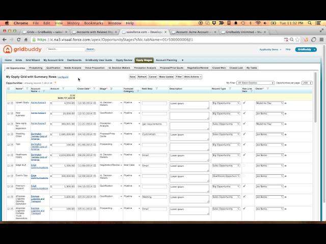Check the Premium Support row checkbox
Image resolution: width=326 pixels, height=244 pixels.
click(x=9, y=187)
